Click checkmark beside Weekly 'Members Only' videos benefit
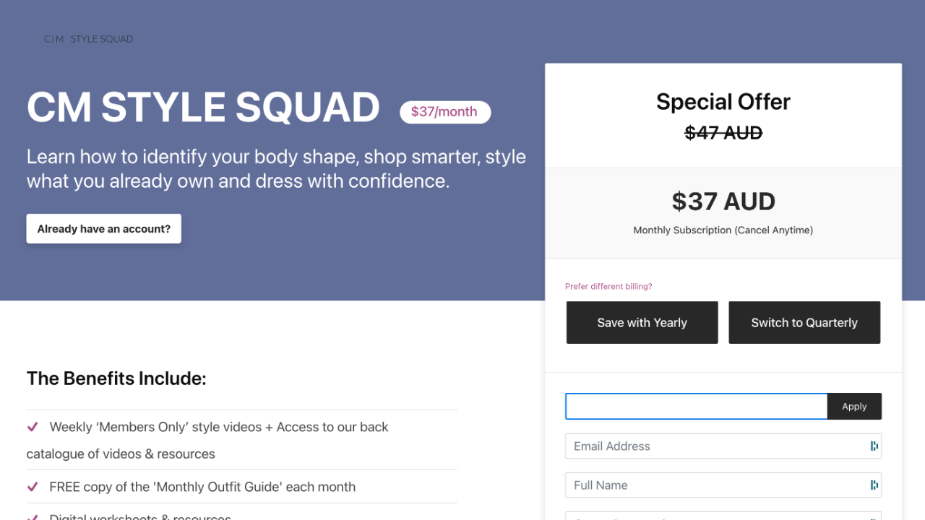The height and width of the screenshot is (520, 925). pos(33,427)
